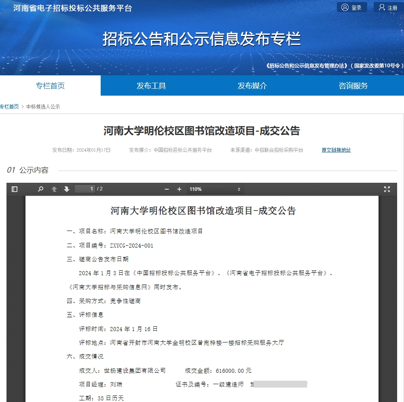The width and height of the screenshot is (404, 402).
Task: Open the 原文链接地址 link
Action: pyautogui.click(x=336, y=150)
